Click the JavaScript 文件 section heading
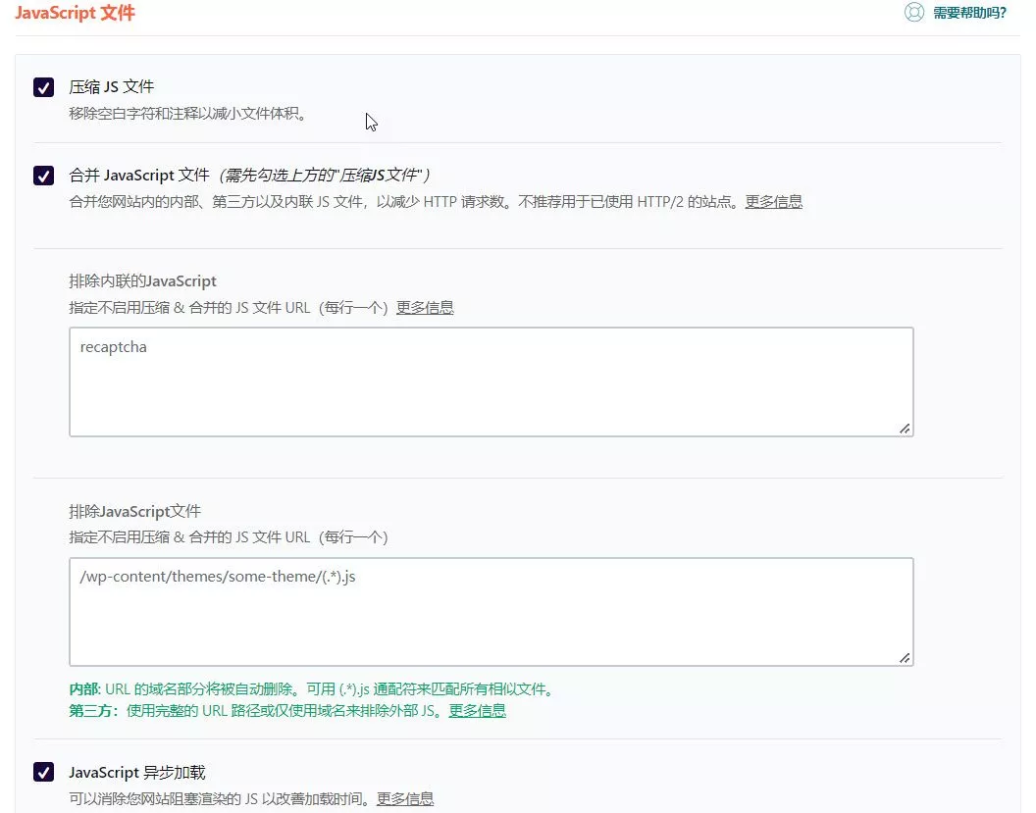This screenshot has width=1036, height=813. tap(75, 13)
